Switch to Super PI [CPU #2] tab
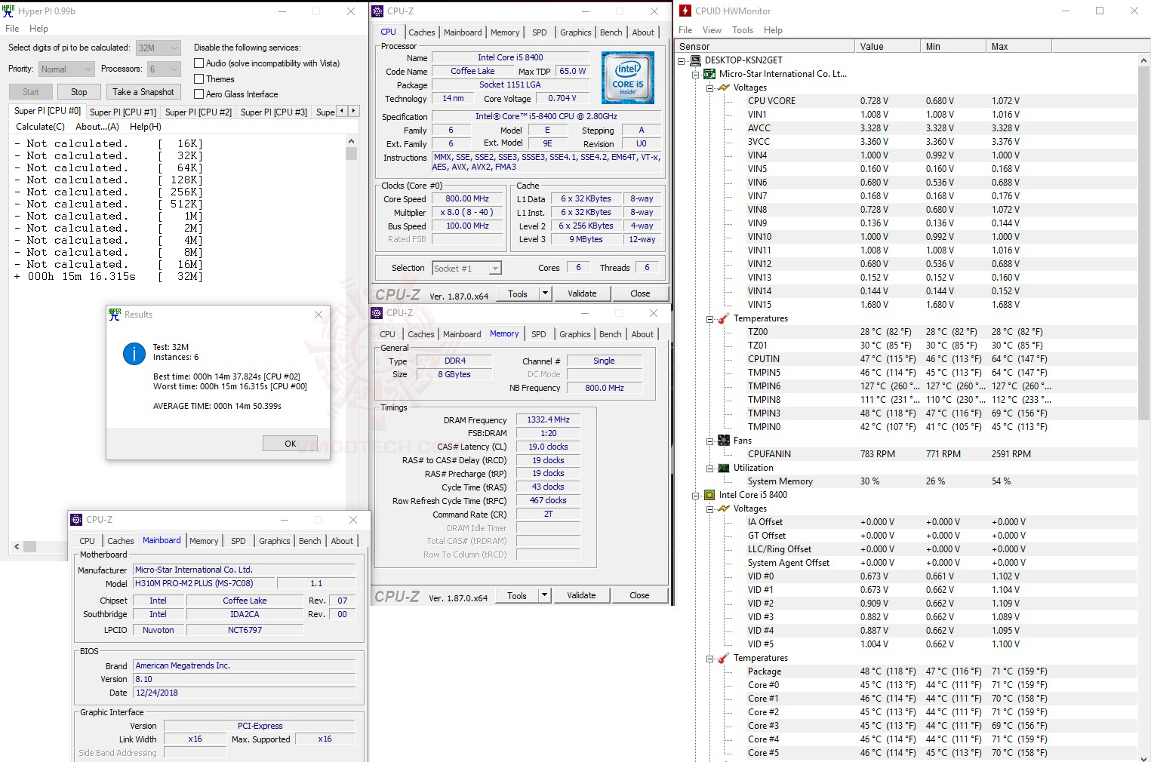This screenshot has height=762, width=1151. [199, 112]
